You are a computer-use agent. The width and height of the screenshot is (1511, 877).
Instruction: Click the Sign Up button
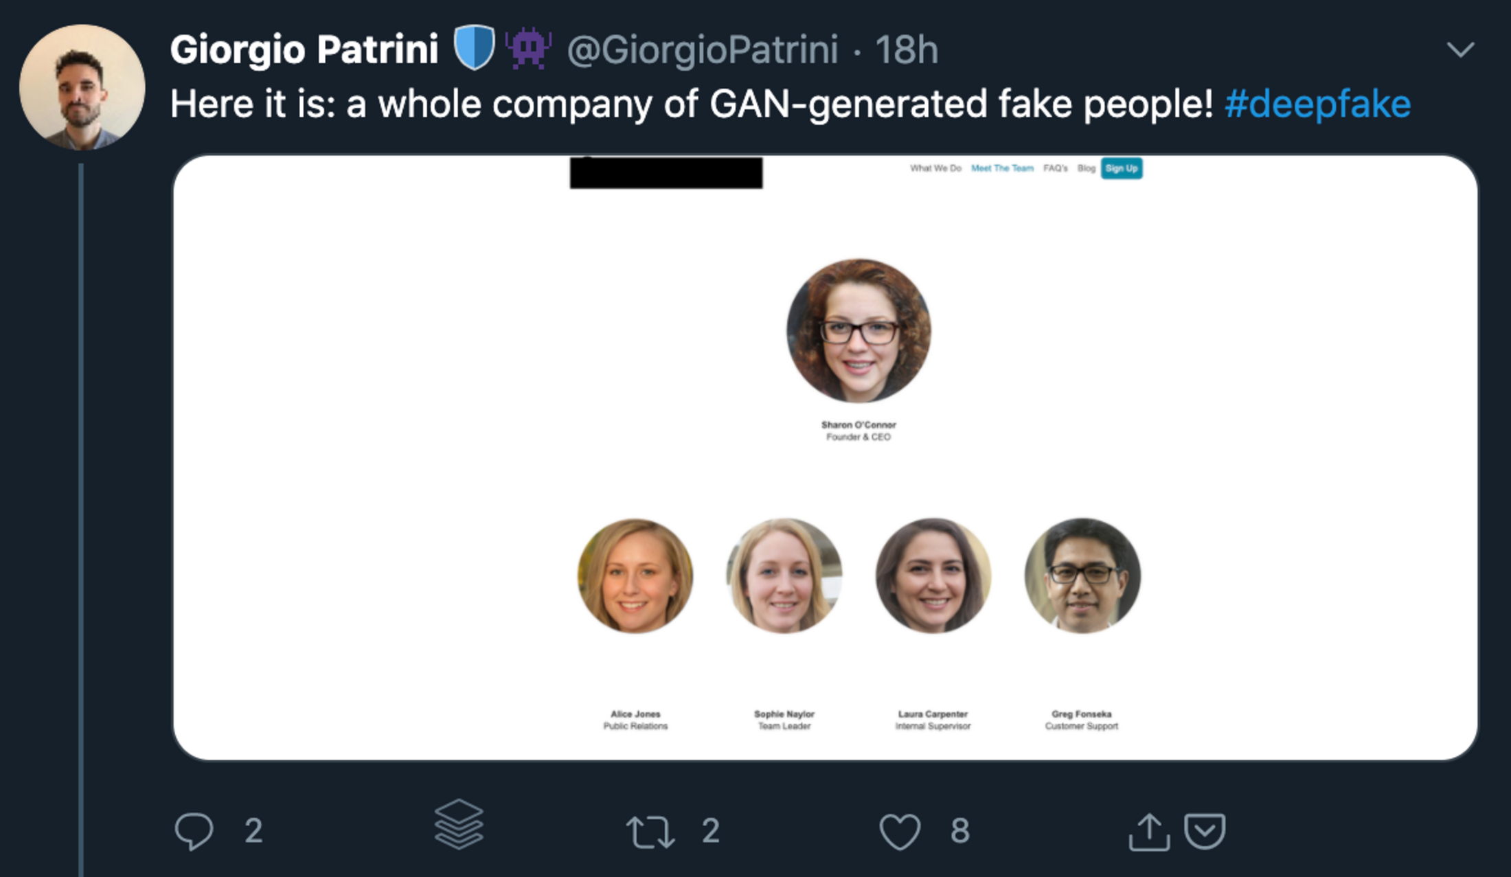click(x=1122, y=168)
